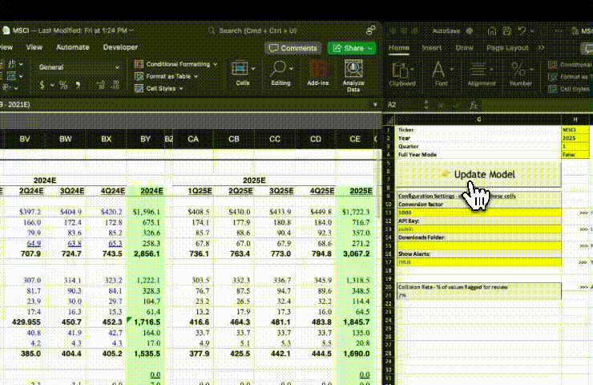Select the Collision Rate 2% cell
The height and width of the screenshot is (385, 593).
(478, 295)
